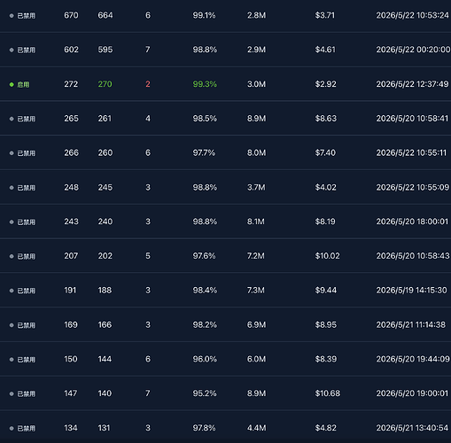Click the total count 266
This screenshot has width=451, height=443.
71,152
